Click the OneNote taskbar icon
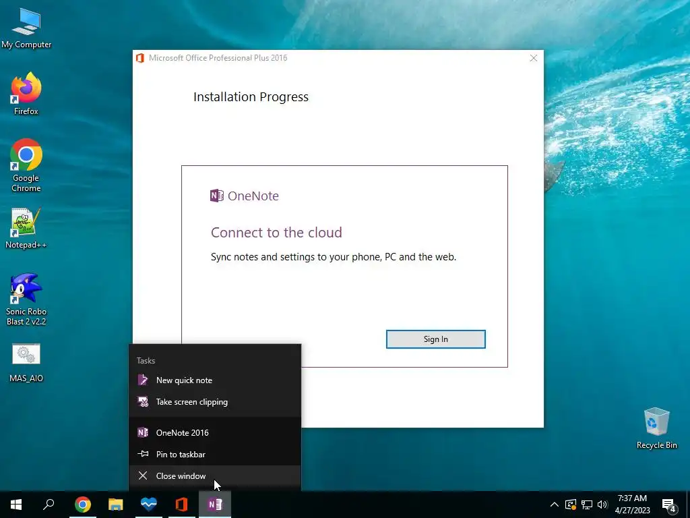Screen dimensions: 690x518 pos(215,505)
